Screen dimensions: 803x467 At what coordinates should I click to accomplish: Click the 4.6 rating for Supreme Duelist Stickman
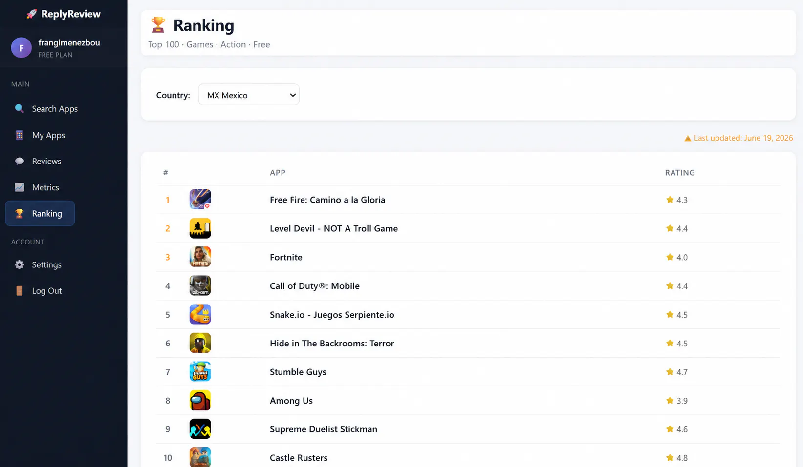click(682, 429)
